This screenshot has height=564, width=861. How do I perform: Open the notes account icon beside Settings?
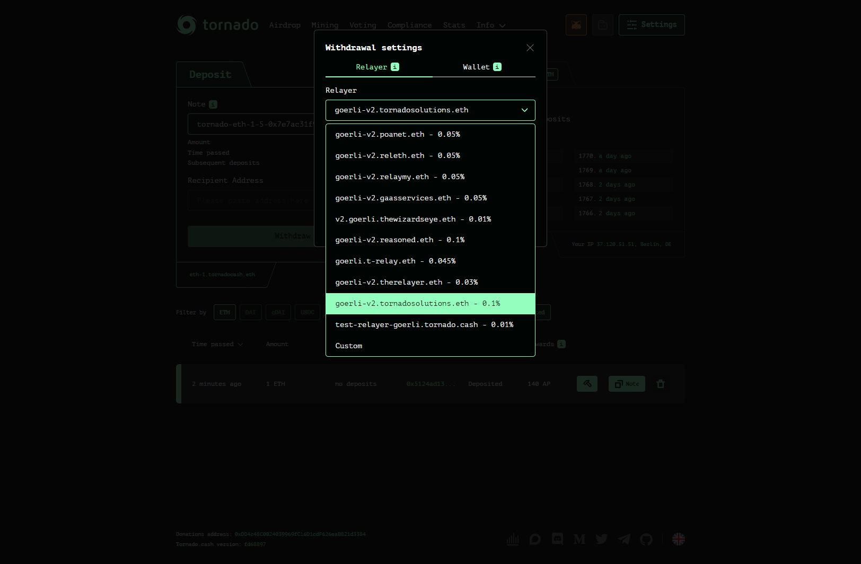[x=603, y=25]
